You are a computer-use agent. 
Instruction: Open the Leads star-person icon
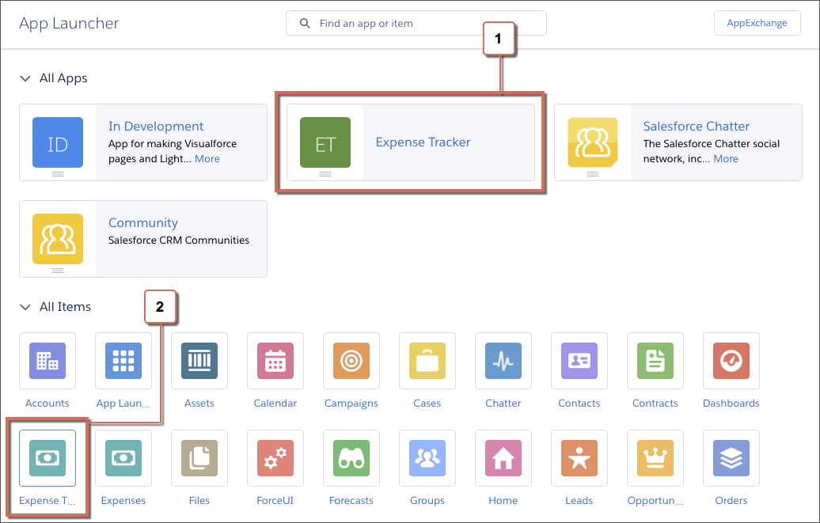coord(579,458)
